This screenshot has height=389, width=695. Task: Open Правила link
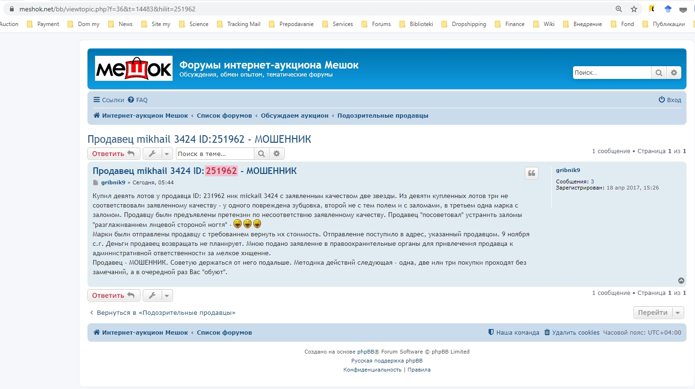419,370
